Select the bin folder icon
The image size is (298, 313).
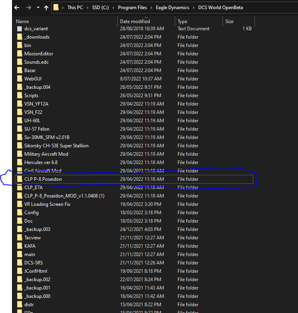[20, 45]
